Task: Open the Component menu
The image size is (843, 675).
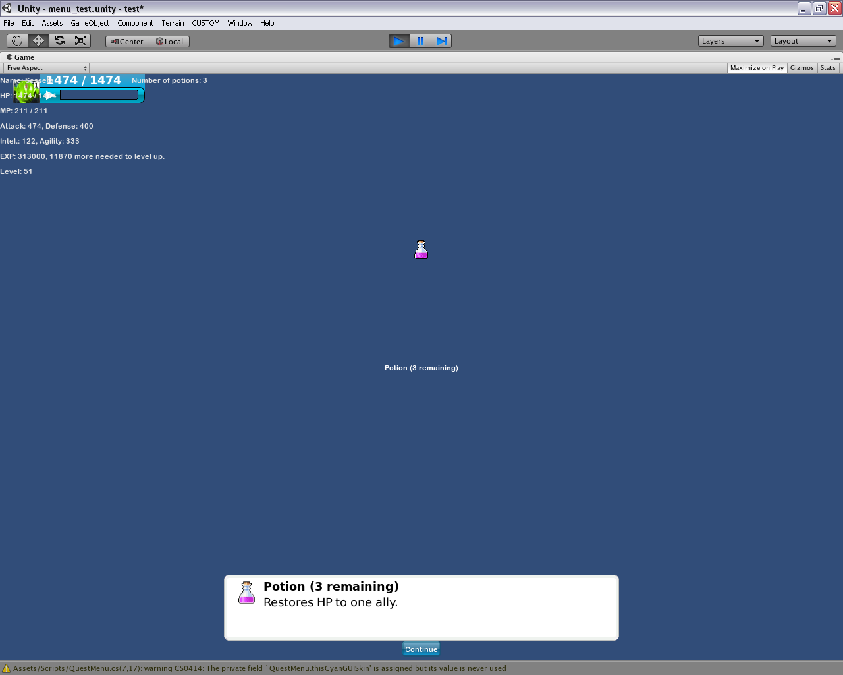Action: (x=136, y=23)
